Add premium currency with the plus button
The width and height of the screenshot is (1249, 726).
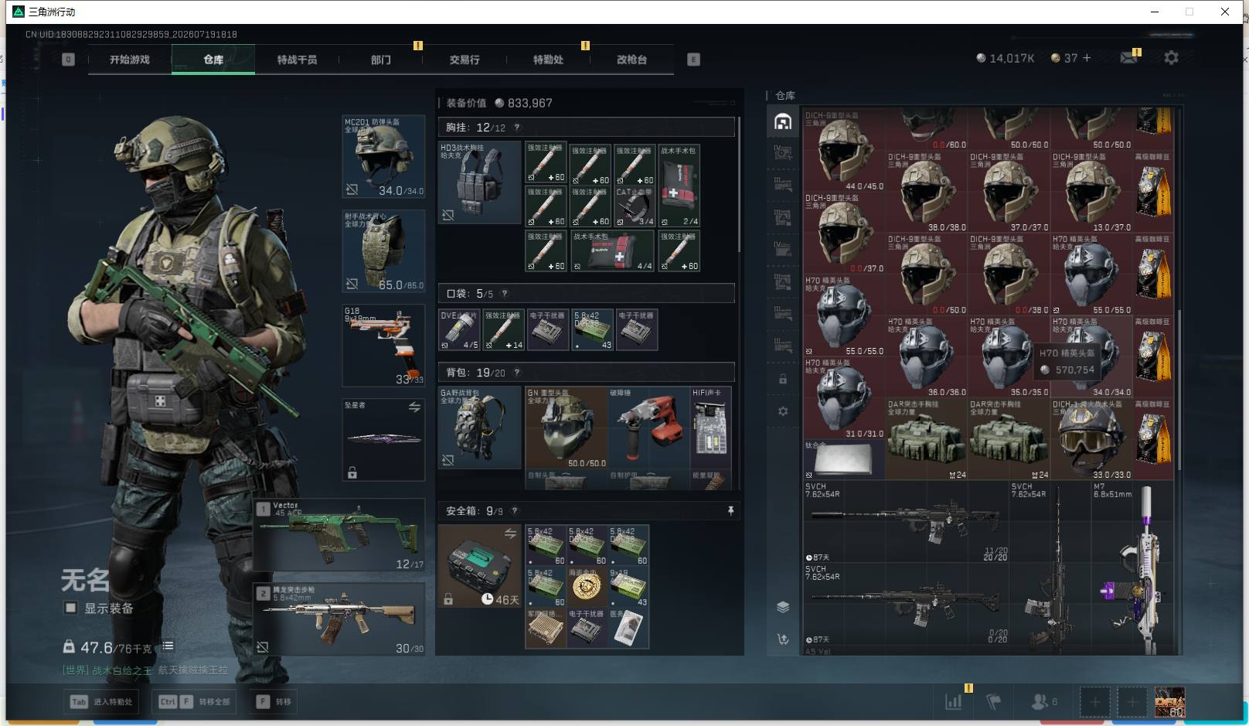coord(1087,58)
